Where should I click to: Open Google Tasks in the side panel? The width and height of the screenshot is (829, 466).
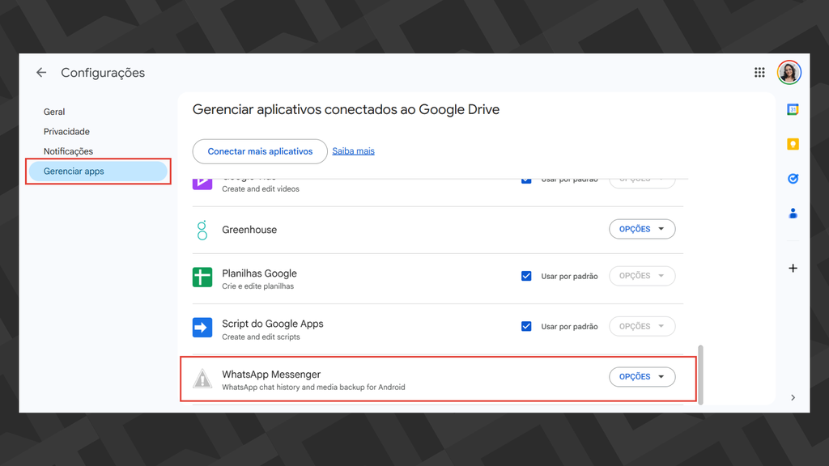(793, 179)
